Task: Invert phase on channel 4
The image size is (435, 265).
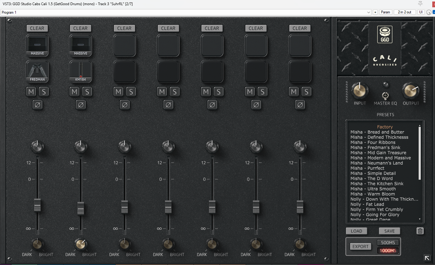Action: coord(168,105)
